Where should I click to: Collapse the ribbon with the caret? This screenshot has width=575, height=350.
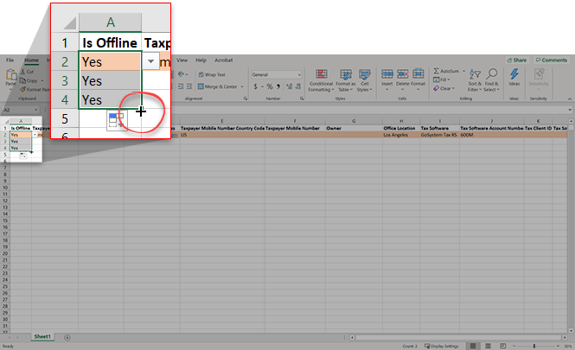click(570, 99)
